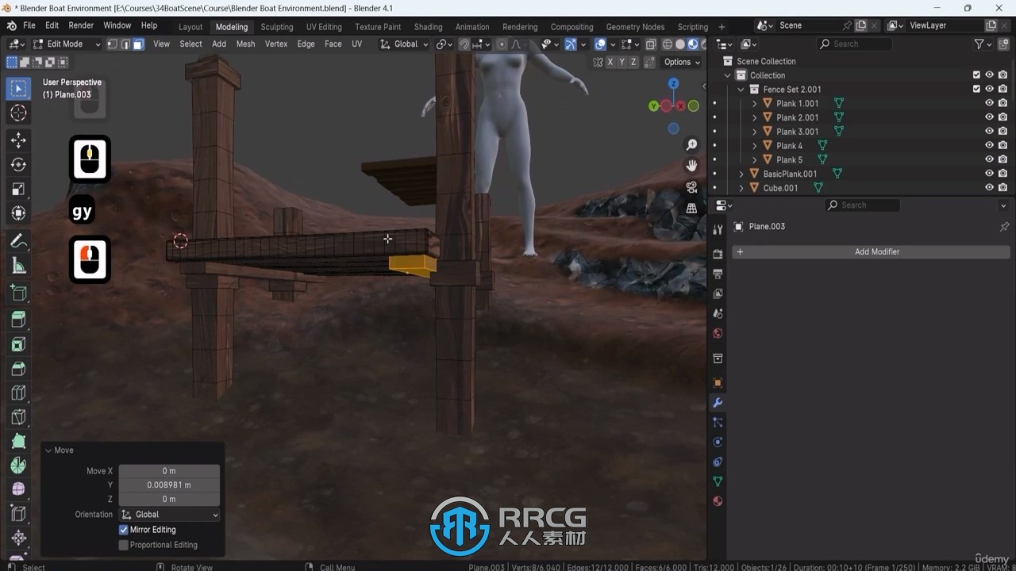Click the outliner Search field
This screenshot has width=1016, height=571.
855,44
